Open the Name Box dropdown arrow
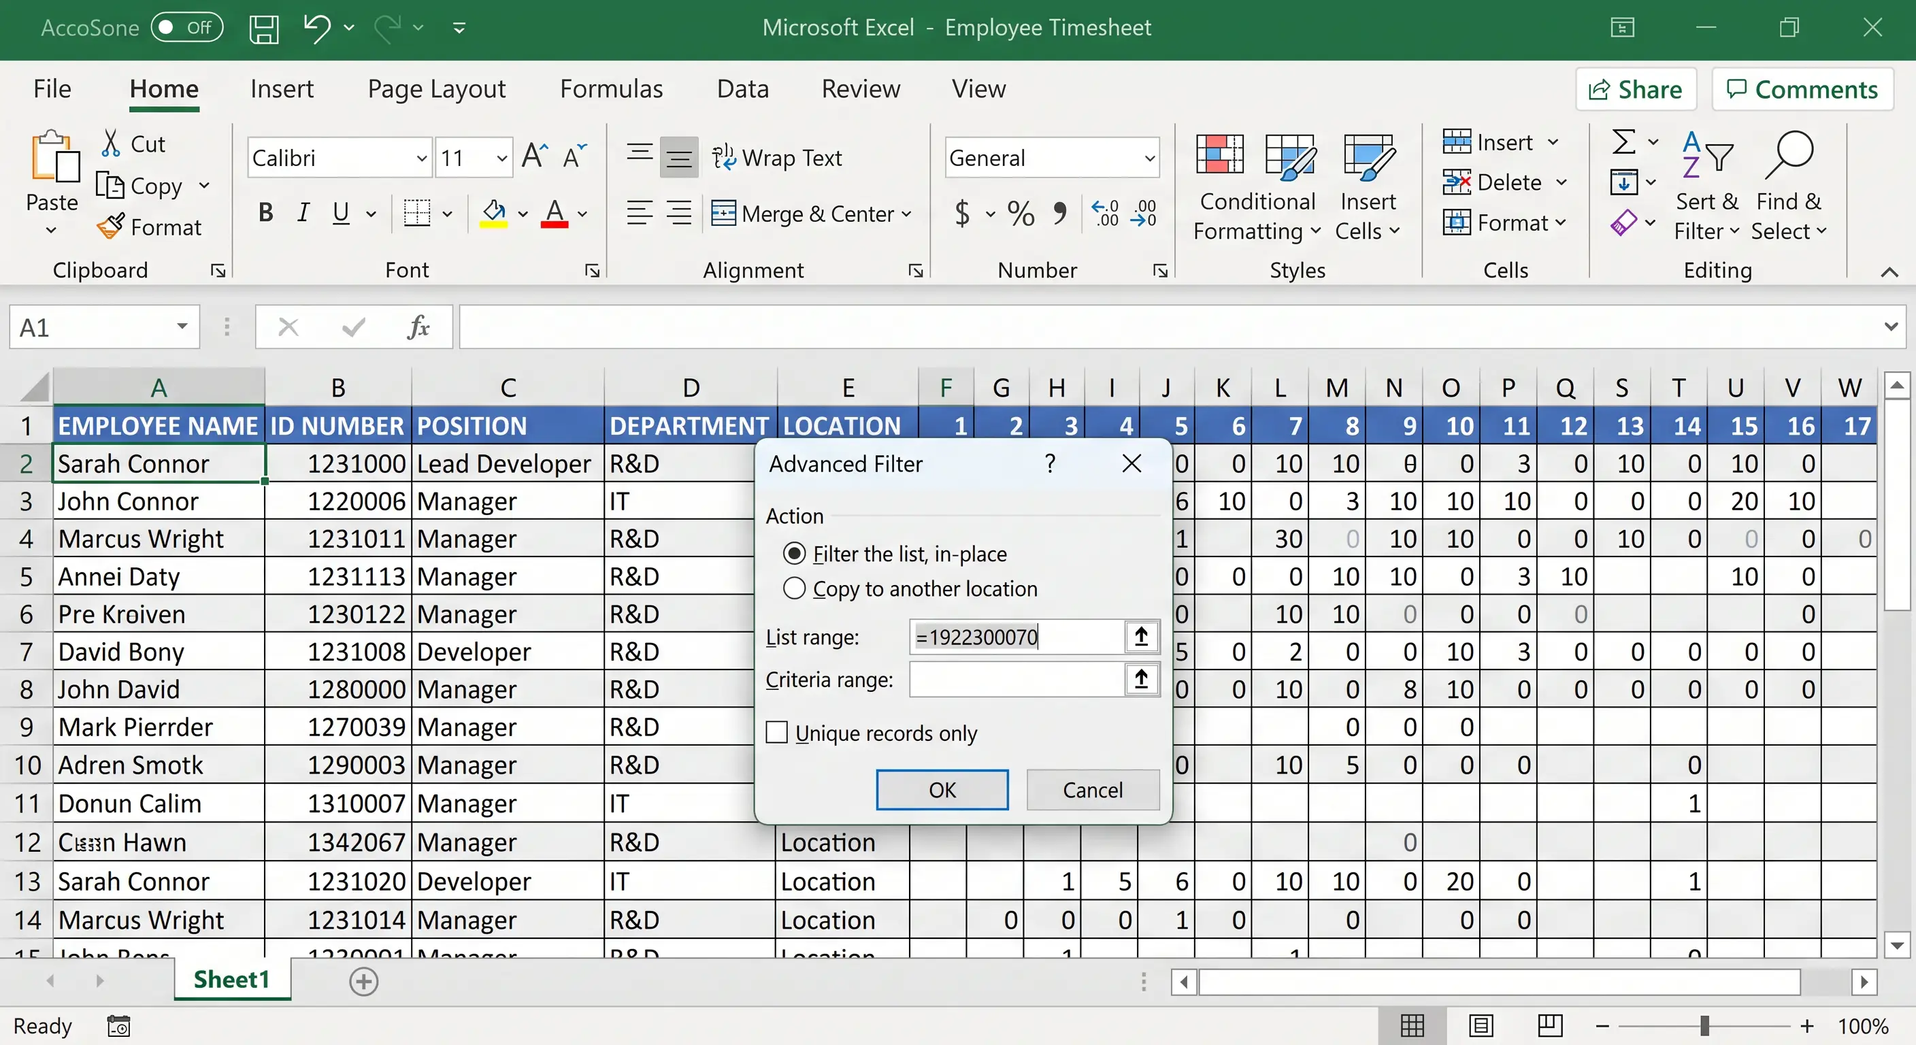The height and width of the screenshot is (1045, 1916). click(182, 327)
